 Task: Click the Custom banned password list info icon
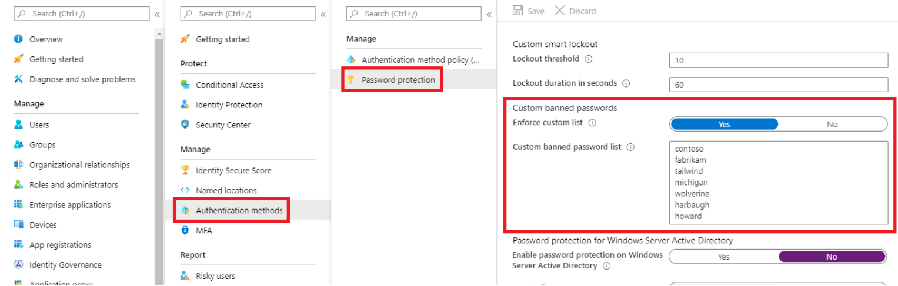630,147
